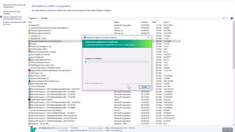Click the large Kaspersky logo in details pane
Viewport: 235px width, 132px height.
pos(33,129)
